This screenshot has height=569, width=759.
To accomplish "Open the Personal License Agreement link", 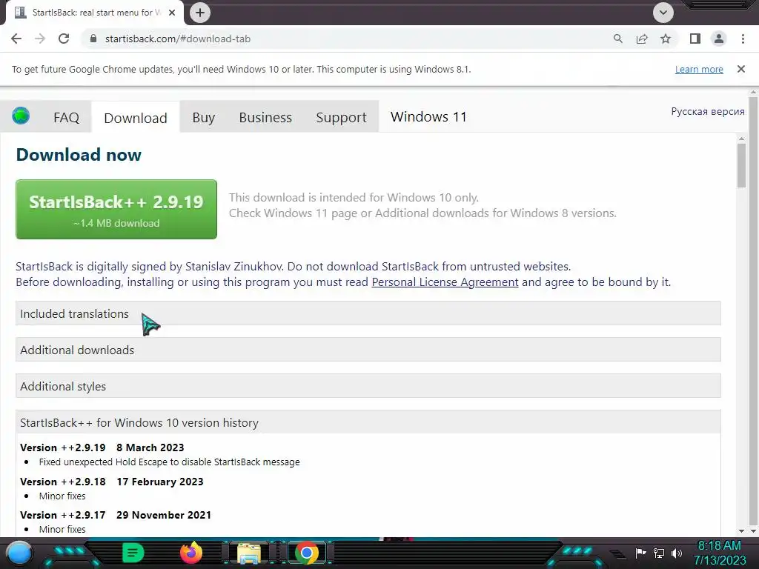I will click(445, 282).
